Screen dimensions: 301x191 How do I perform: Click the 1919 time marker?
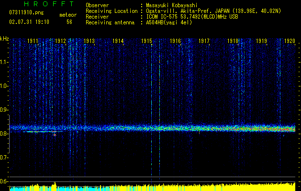[x=261, y=41]
